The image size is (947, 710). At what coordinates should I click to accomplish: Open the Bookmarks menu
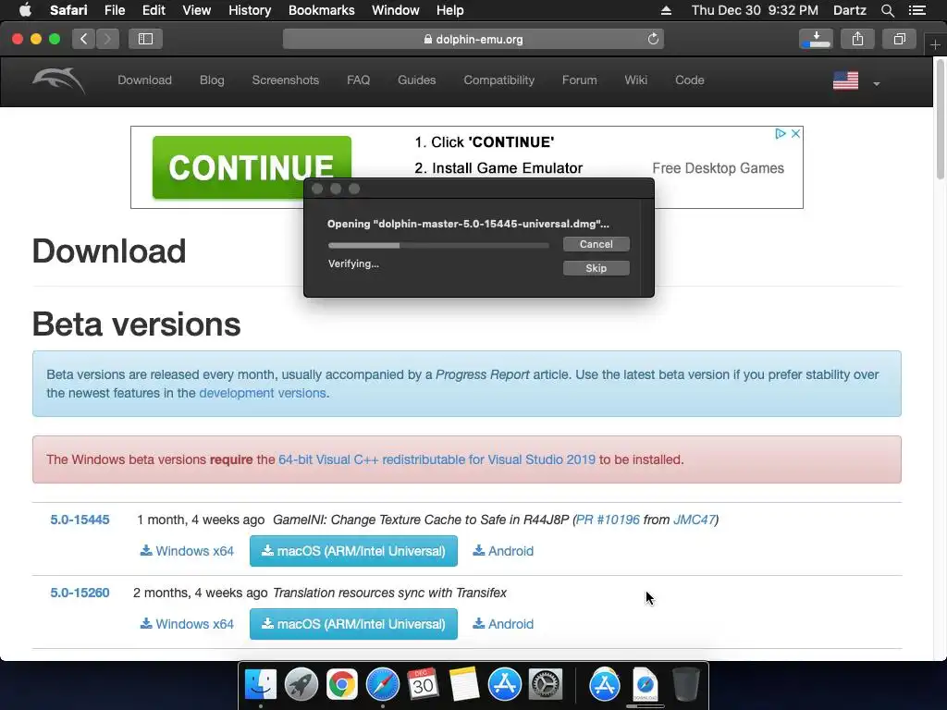(x=321, y=10)
